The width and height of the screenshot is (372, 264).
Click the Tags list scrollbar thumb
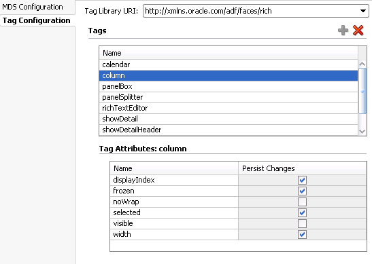[362, 91]
